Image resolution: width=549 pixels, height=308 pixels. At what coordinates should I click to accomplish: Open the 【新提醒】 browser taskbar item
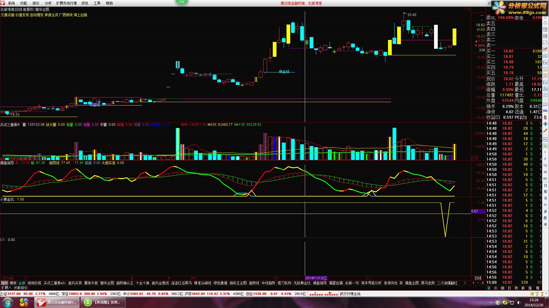(103, 302)
